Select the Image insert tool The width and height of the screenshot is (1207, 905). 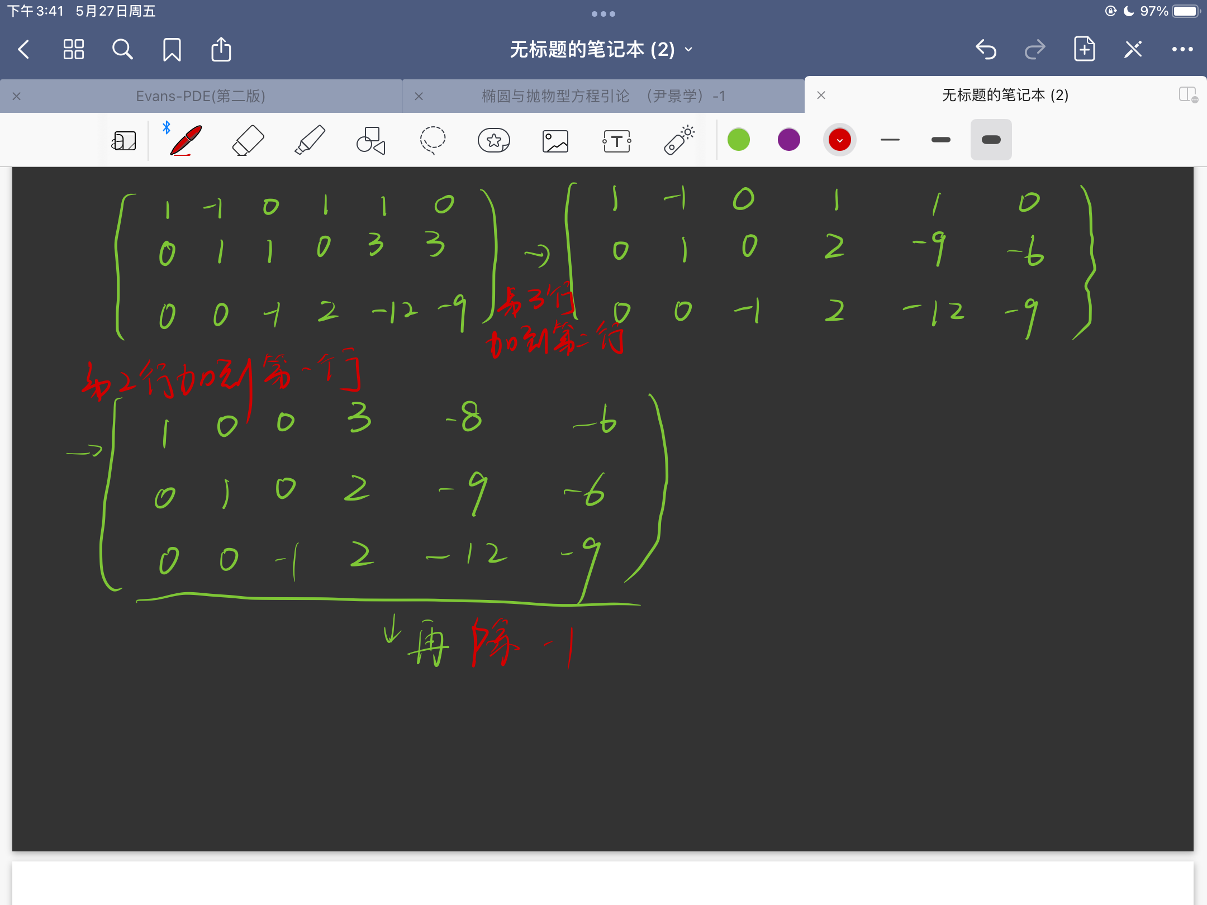[x=555, y=141]
